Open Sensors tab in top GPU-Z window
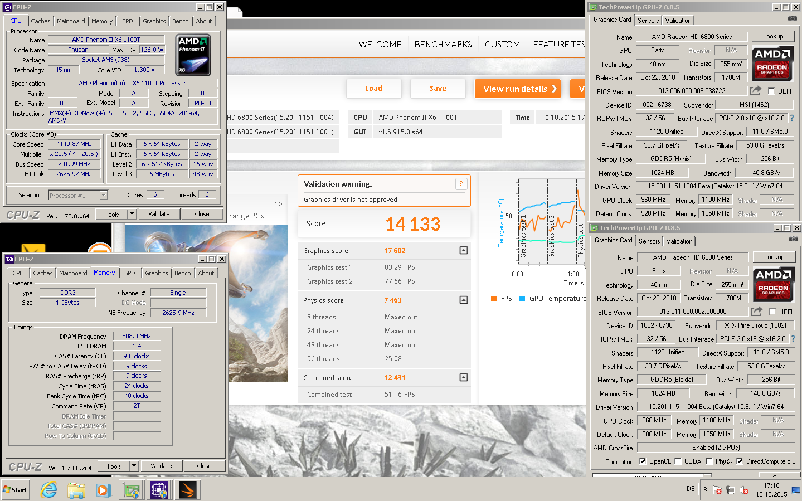802x501 pixels. 648,21
